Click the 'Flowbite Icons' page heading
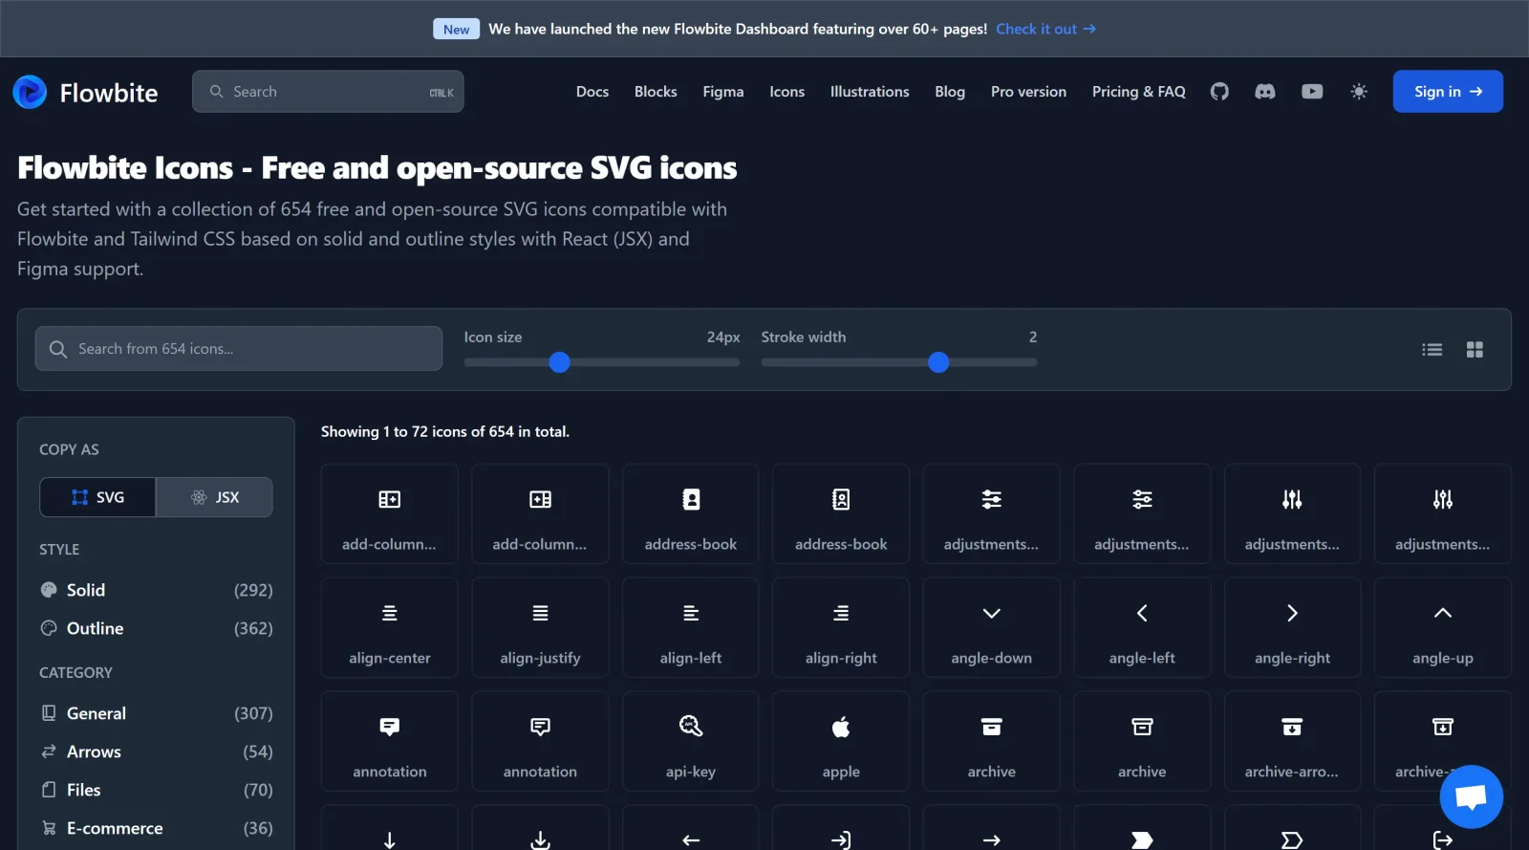Screen dimensions: 1529x850 click(x=377, y=168)
